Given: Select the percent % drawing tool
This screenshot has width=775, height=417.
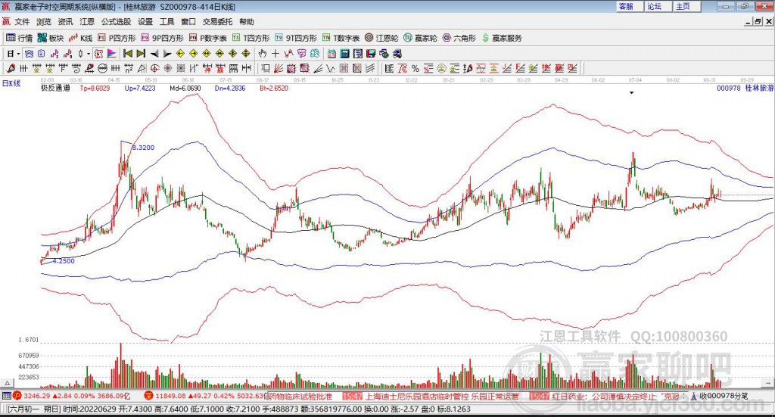Looking at the screenshot, I should 416,68.
